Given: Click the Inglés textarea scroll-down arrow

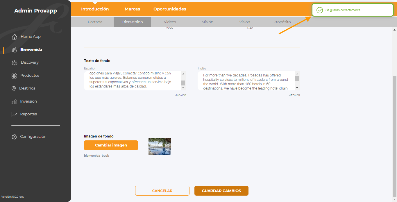Looking at the screenshot, I should (297, 87).
